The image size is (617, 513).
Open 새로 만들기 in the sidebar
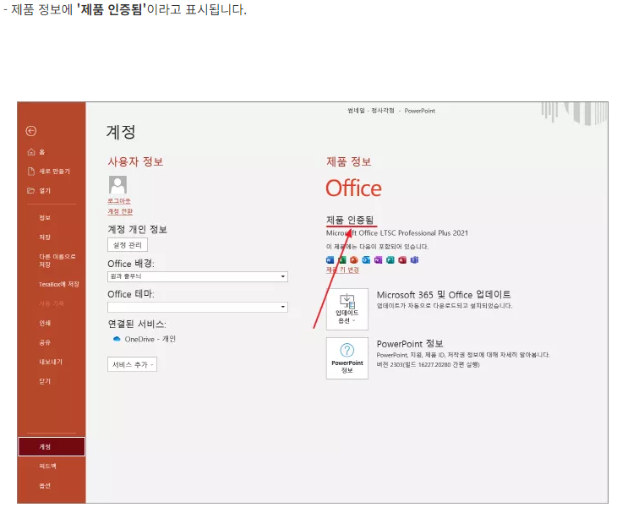pos(49,171)
